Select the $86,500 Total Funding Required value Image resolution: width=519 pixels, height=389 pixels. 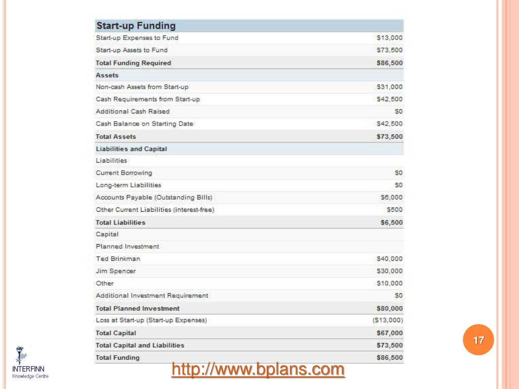coord(390,63)
